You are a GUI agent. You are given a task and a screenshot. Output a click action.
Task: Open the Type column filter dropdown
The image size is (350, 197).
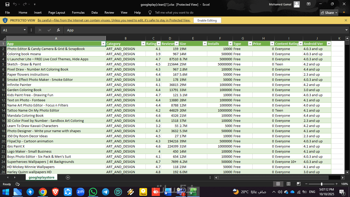click(250, 44)
